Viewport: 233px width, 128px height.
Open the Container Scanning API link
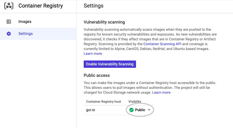162,44
